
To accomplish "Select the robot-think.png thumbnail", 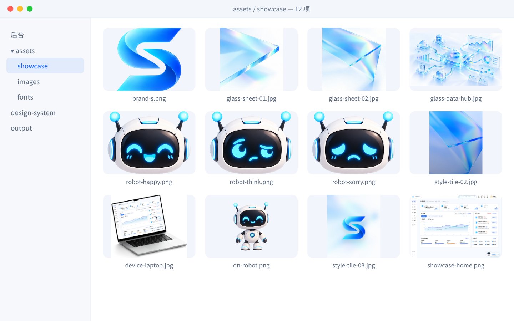I will [251, 143].
